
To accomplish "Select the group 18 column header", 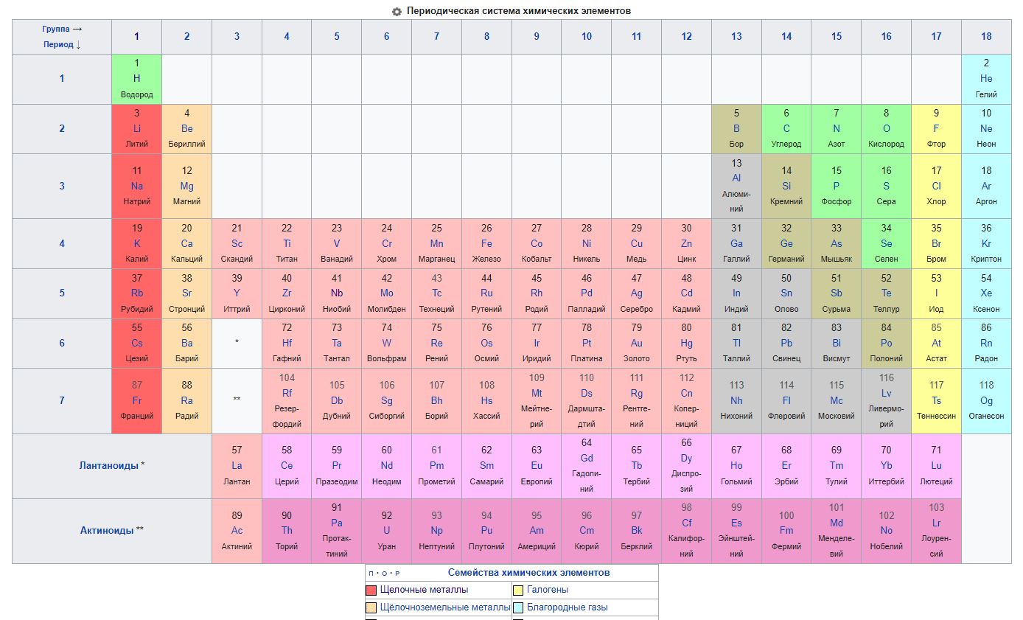I will (x=986, y=36).
